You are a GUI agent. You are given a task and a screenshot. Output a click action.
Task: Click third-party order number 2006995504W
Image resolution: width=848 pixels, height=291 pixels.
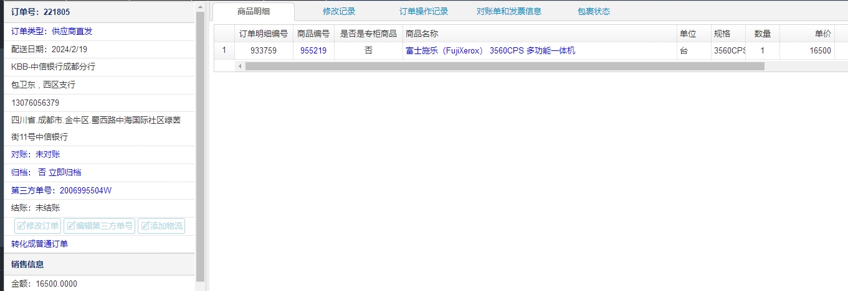coord(85,190)
